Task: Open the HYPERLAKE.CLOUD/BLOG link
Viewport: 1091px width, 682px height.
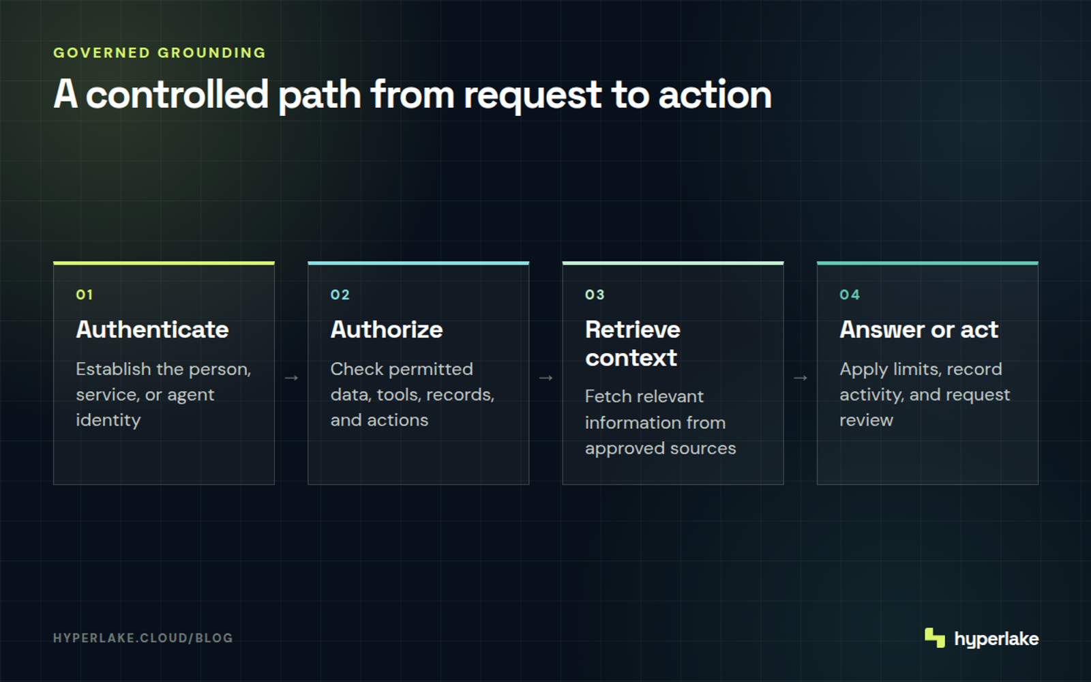Action: pos(143,638)
